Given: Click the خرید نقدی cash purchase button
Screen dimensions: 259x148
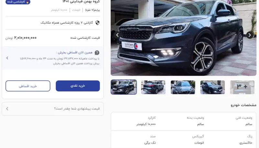Looking at the screenshot, I should [x=78, y=86].
